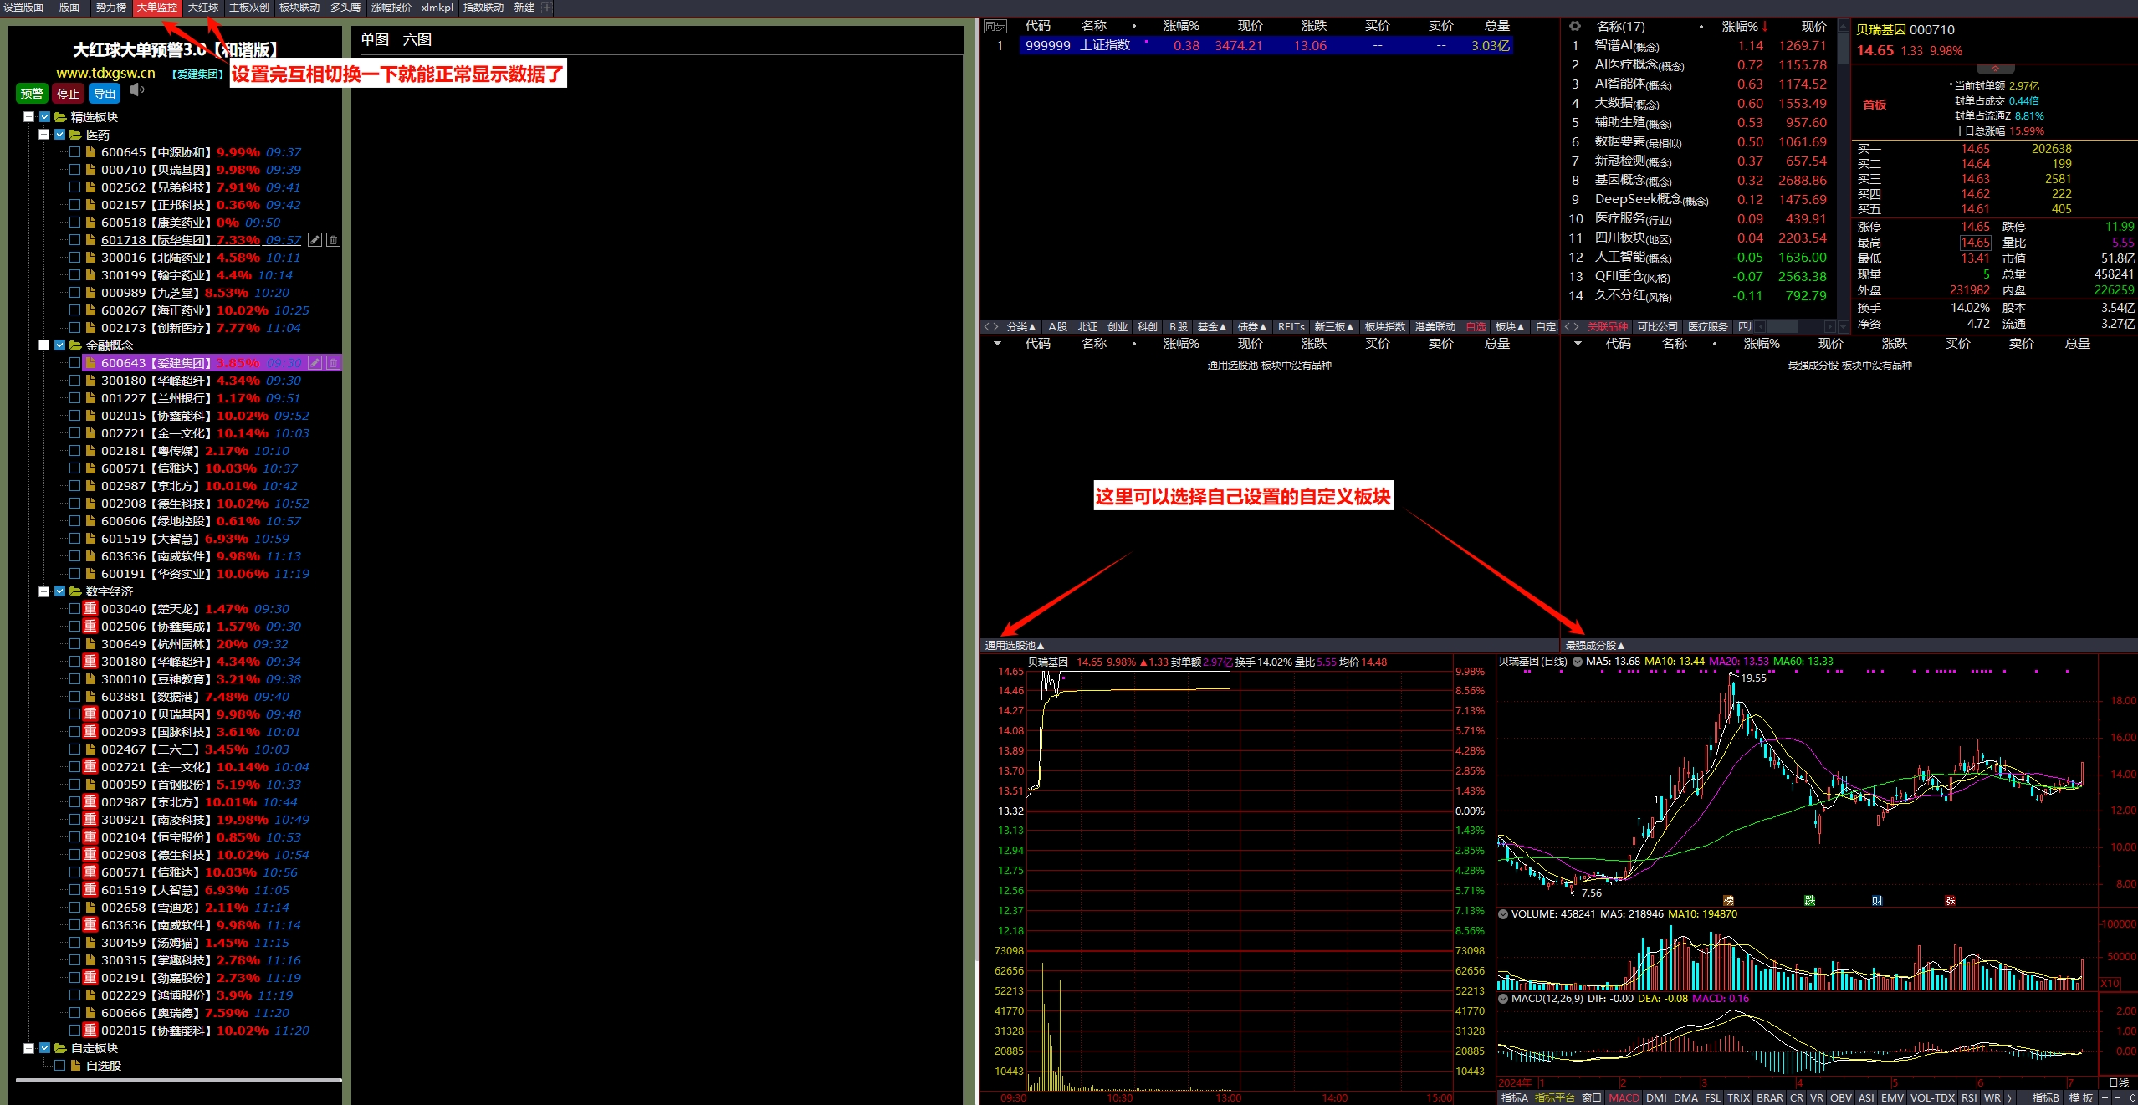The width and height of the screenshot is (2138, 1105).
Task: Open the 通用选股池 block selector dropdown
Action: coord(1014,645)
